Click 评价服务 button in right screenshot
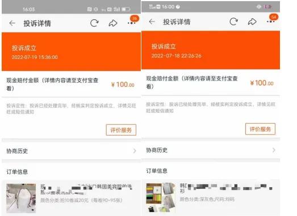The width and height of the screenshot is (297, 216). click(260, 129)
